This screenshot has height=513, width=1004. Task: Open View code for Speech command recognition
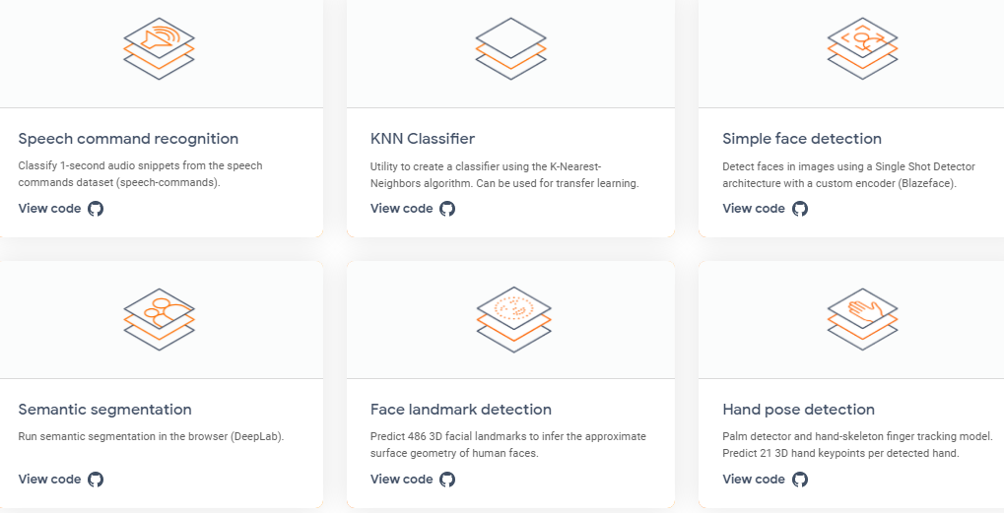pos(49,209)
